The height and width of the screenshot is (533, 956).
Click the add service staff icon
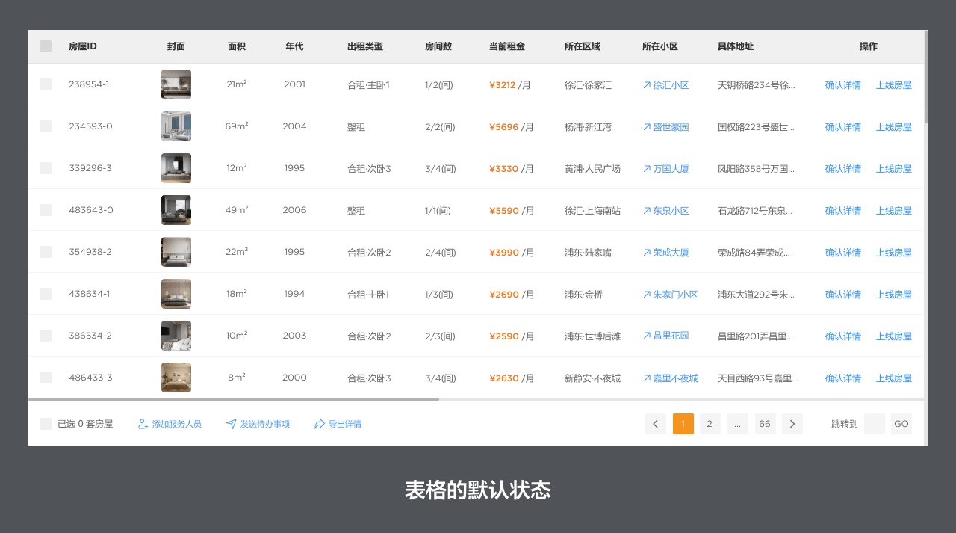[143, 424]
